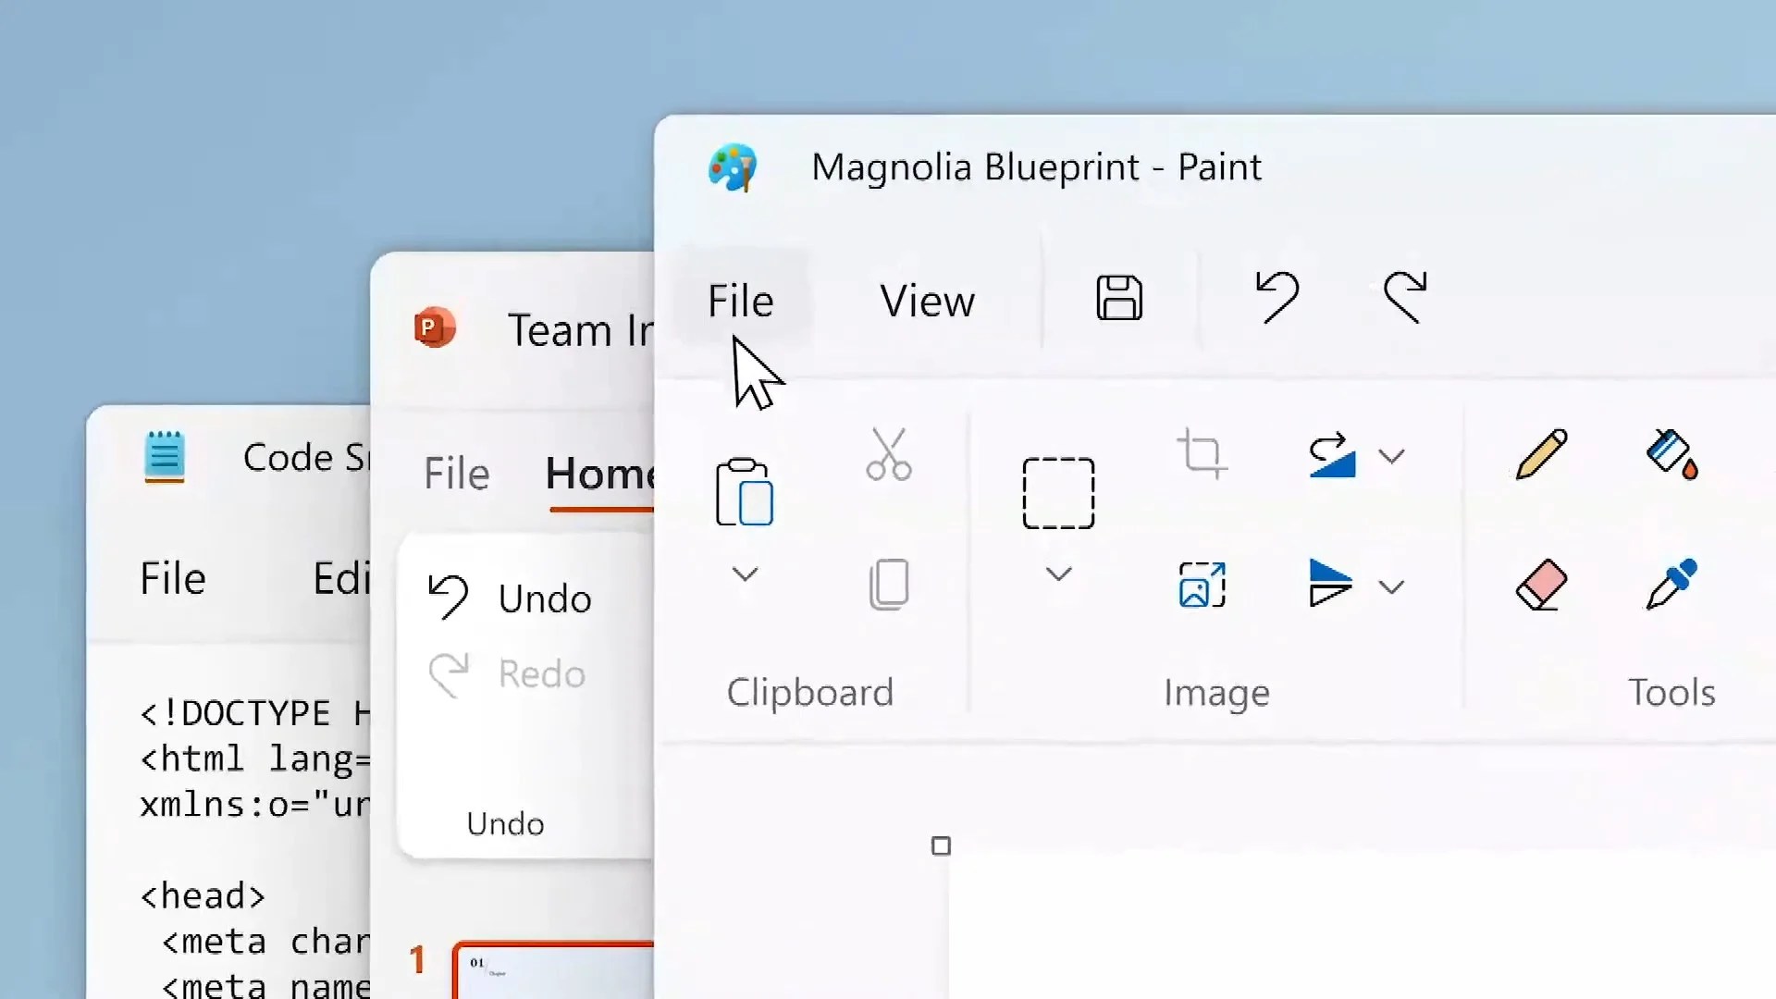Click the 'xmlns:o=' line in Notepad
The height and width of the screenshot is (999, 1776).
click(254, 804)
